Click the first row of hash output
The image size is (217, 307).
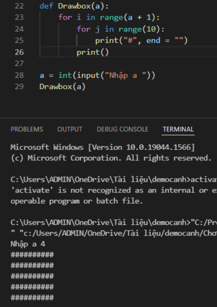coord(32,255)
